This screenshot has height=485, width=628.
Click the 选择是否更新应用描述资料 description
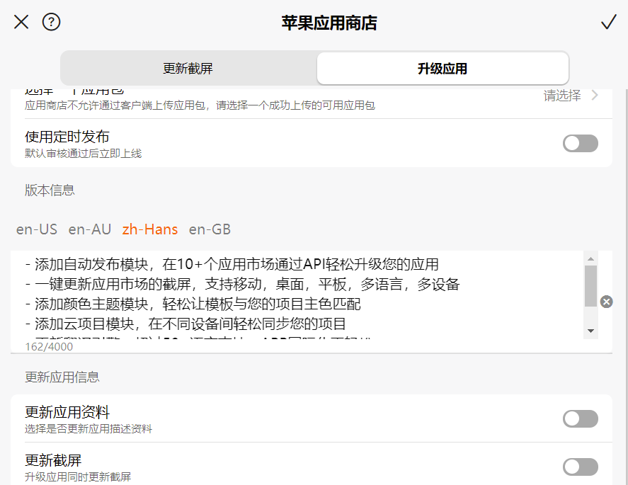[x=89, y=429]
